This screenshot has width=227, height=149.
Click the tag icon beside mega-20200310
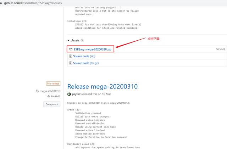pyautogui.click(x=37, y=91)
